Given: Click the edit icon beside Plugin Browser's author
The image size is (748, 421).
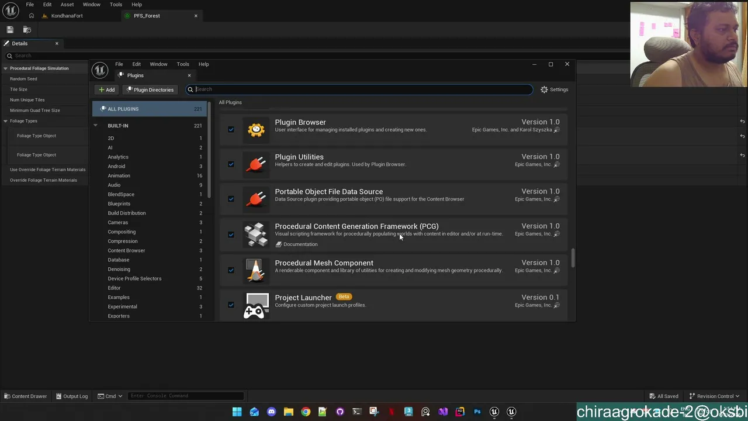Looking at the screenshot, I should [556, 130].
